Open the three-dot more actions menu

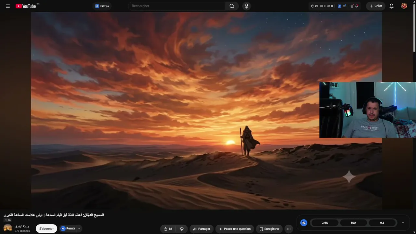289,229
